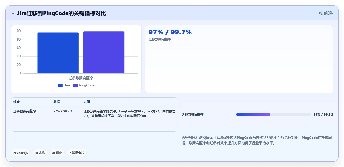Click the page title Jira迁移到PingCode的关键指标对比

[x=61, y=13]
